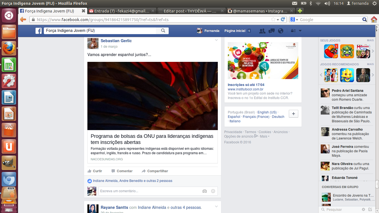Open System Settings tool in launcher
Screen dimensions: 379x213
tap(9, 81)
